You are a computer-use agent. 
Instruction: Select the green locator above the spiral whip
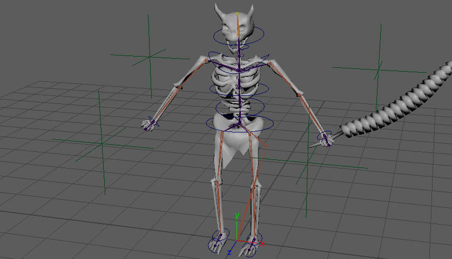pos(379,69)
